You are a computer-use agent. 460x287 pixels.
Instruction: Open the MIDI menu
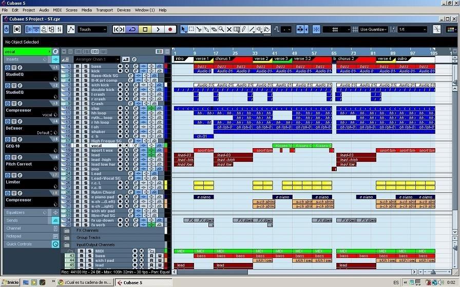[x=57, y=10]
